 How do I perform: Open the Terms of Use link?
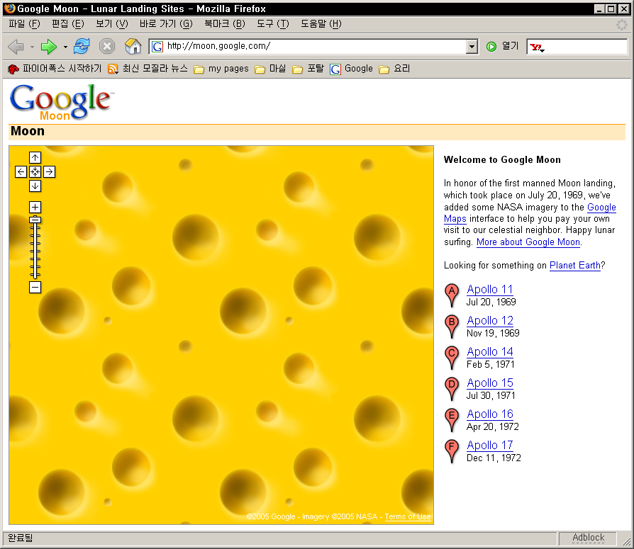(408, 516)
